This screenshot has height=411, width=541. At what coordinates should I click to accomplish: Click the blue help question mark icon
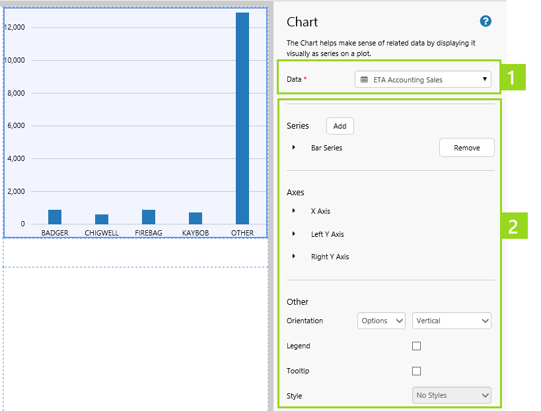[486, 21]
